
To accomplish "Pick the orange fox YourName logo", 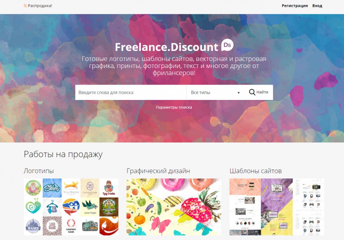I will coord(71,188).
